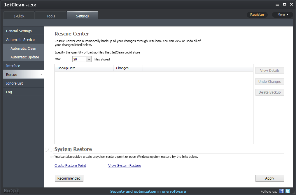Sort by Backup Date column header
The width and height of the screenshot is (296, 195).
tap(84, 68)
